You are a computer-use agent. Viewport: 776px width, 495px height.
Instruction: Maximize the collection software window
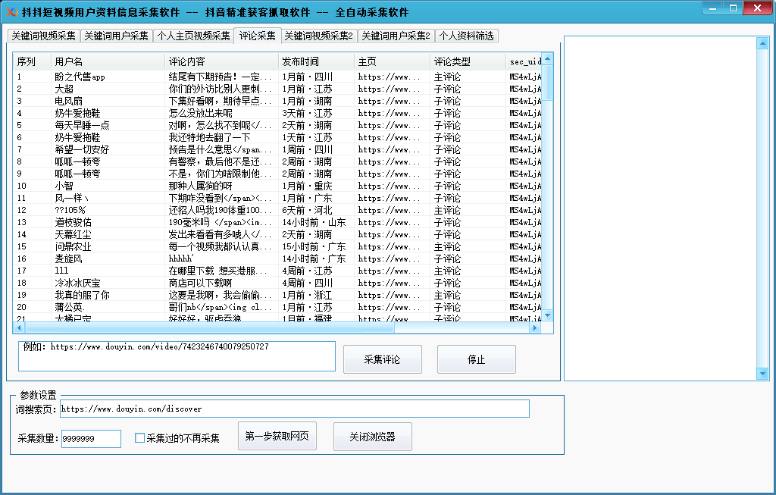click(x=734, y=8)
